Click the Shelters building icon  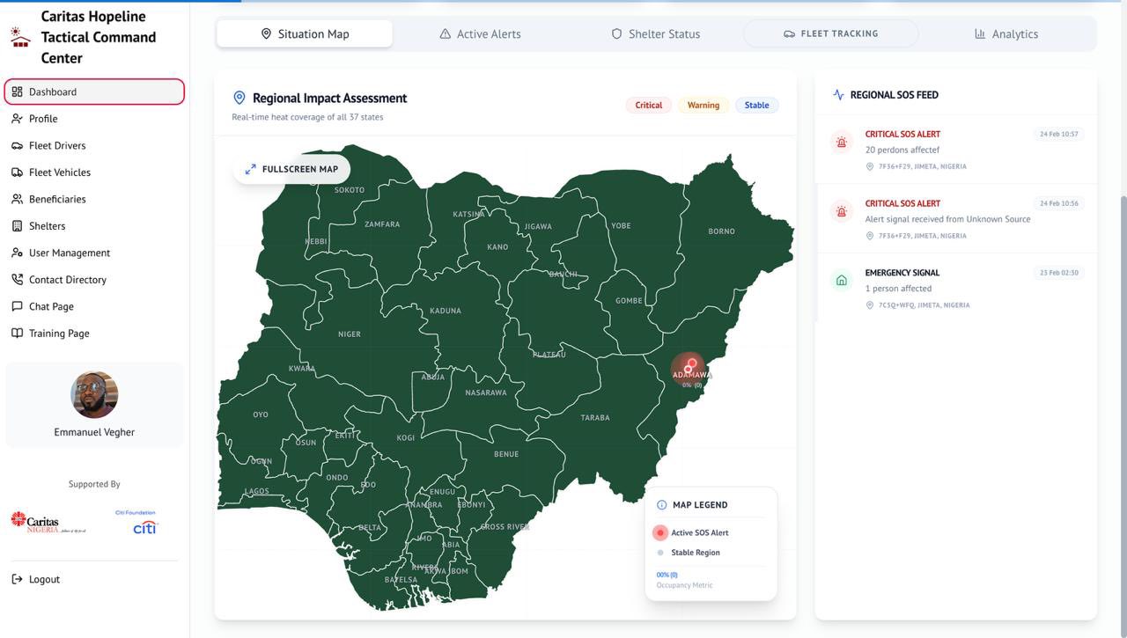click(x=17, y=226)
